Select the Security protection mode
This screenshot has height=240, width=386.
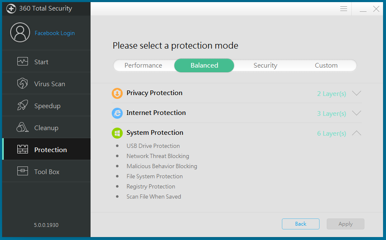[265, 65]
